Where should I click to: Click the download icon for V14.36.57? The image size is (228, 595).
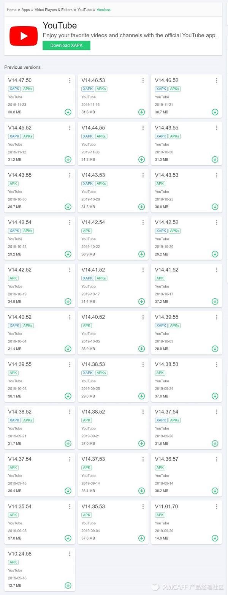tap(215, 491)
